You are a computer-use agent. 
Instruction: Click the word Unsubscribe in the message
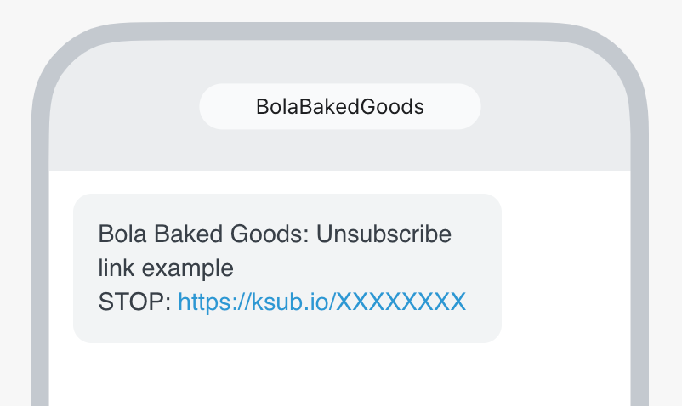click(384, 234)
